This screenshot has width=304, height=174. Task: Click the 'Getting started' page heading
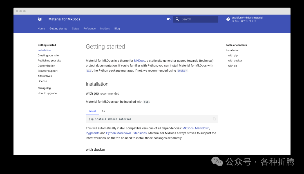[x=106, y=47]
